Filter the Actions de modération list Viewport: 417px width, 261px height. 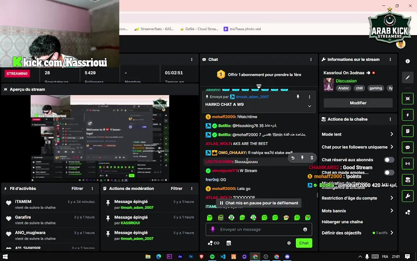click(177, 188)
